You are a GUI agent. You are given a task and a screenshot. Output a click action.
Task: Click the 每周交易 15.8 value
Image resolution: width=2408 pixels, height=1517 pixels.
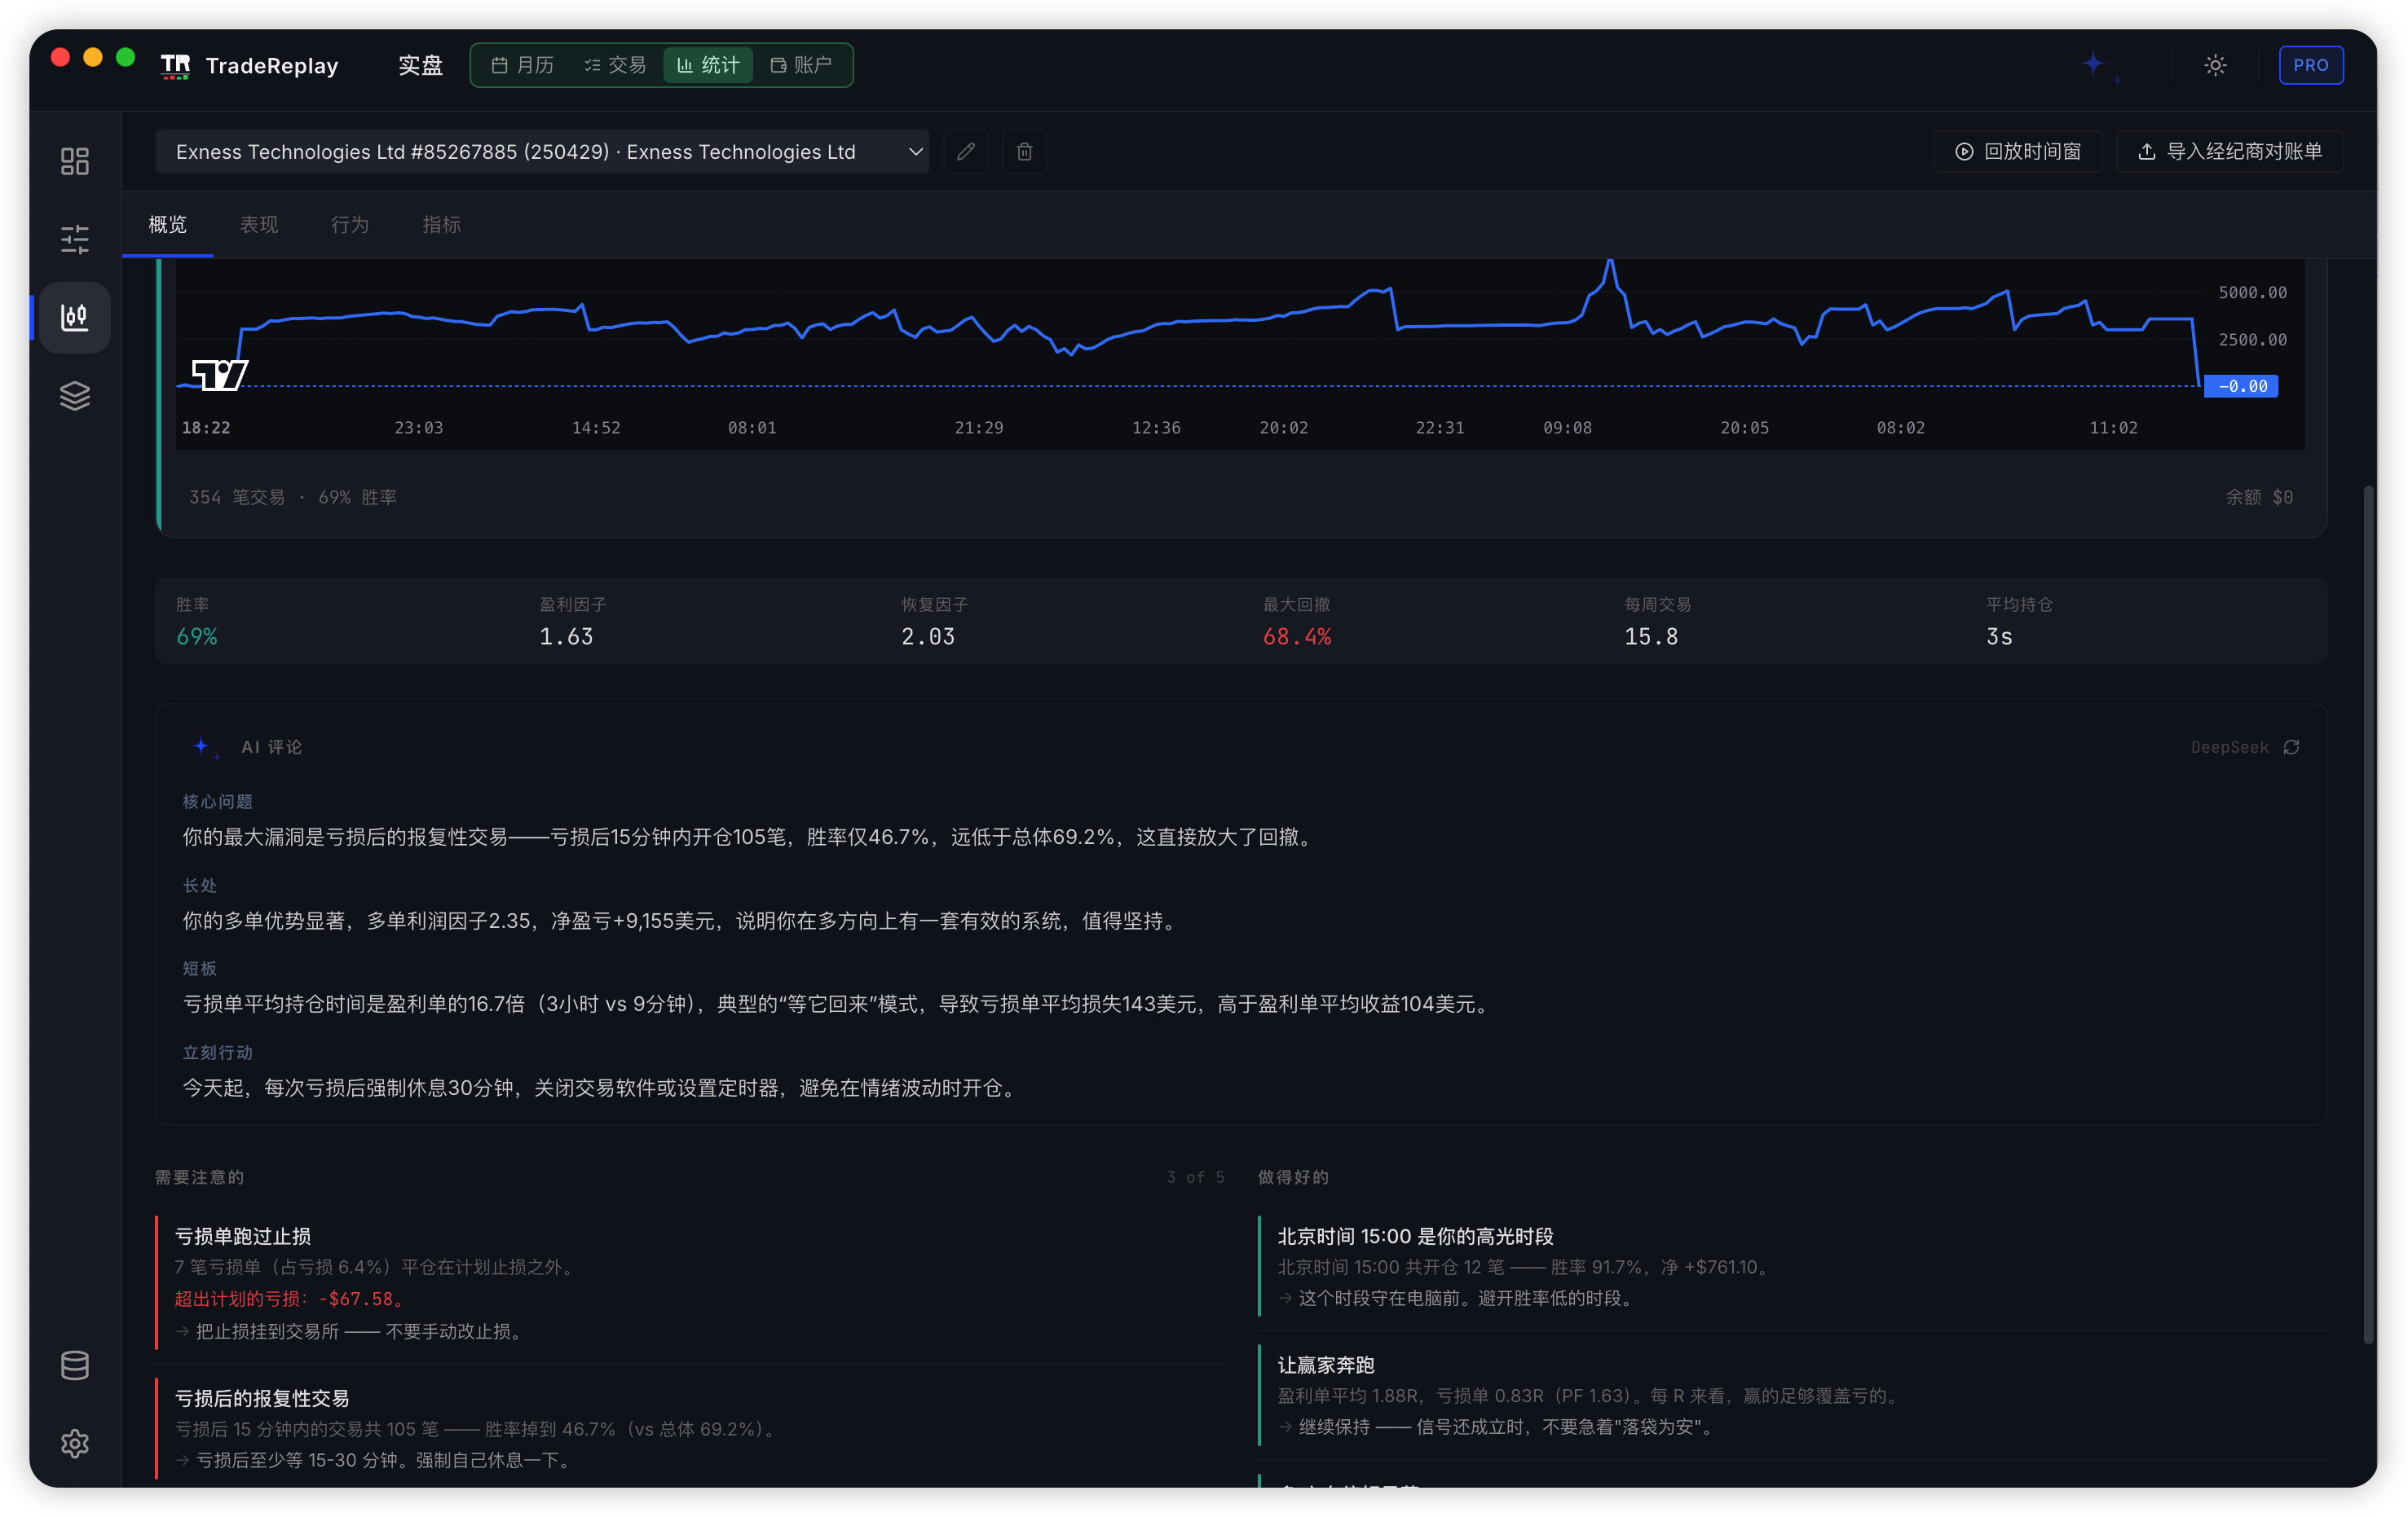click(x=1651, y=636)
